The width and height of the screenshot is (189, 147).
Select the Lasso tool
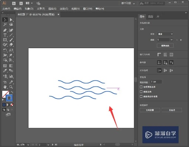point(11,25)
